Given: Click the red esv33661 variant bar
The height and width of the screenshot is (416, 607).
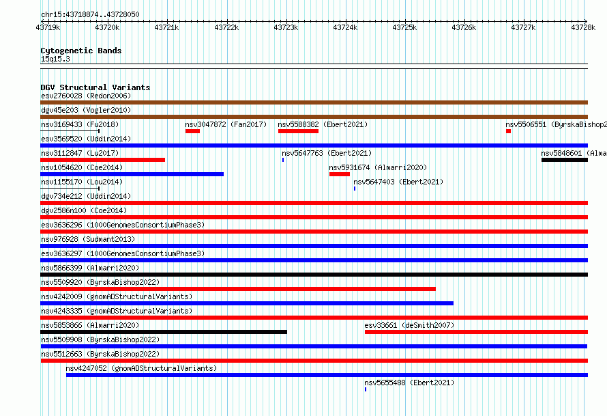Looking at the screenshot, I should click(476, 332).
